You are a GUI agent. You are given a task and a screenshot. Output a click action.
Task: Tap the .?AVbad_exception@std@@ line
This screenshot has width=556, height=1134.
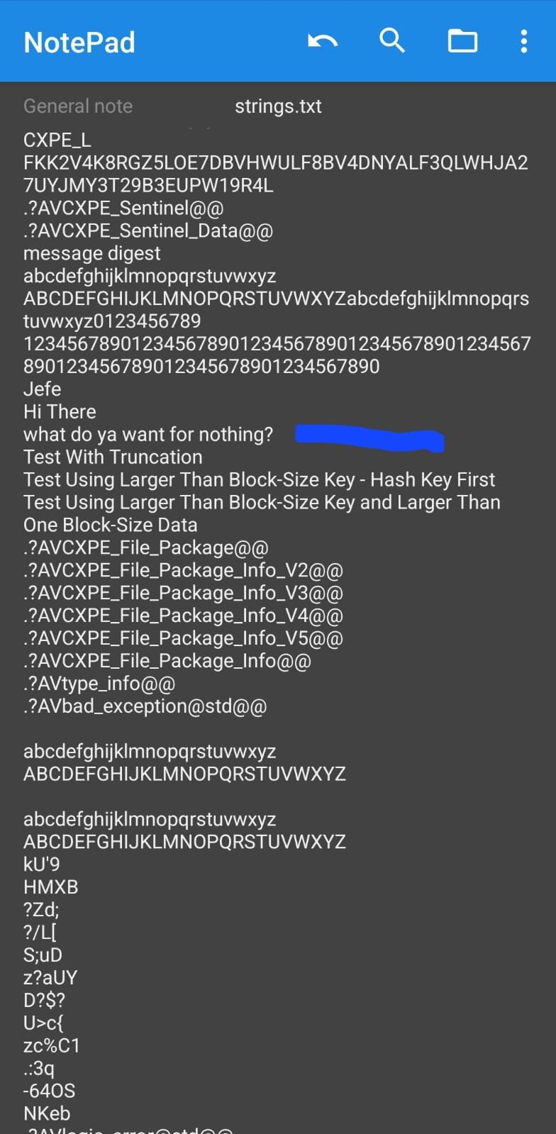(x=145, y=706)
